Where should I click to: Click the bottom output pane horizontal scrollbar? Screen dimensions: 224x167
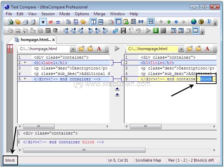(84, 150)
